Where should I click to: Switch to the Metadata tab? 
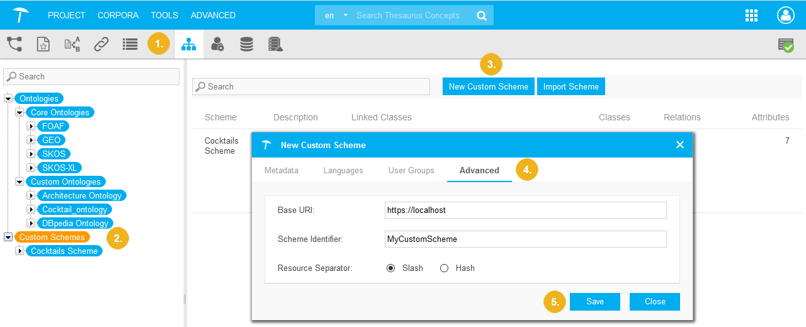pyautogui.click(x=281, y=170)
